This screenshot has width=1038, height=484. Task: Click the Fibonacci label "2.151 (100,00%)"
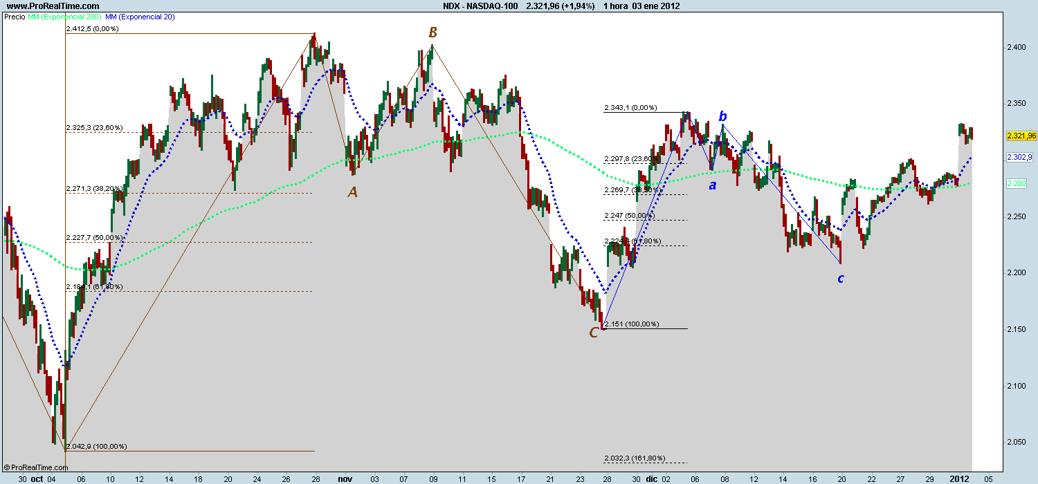tap(631, 324)
